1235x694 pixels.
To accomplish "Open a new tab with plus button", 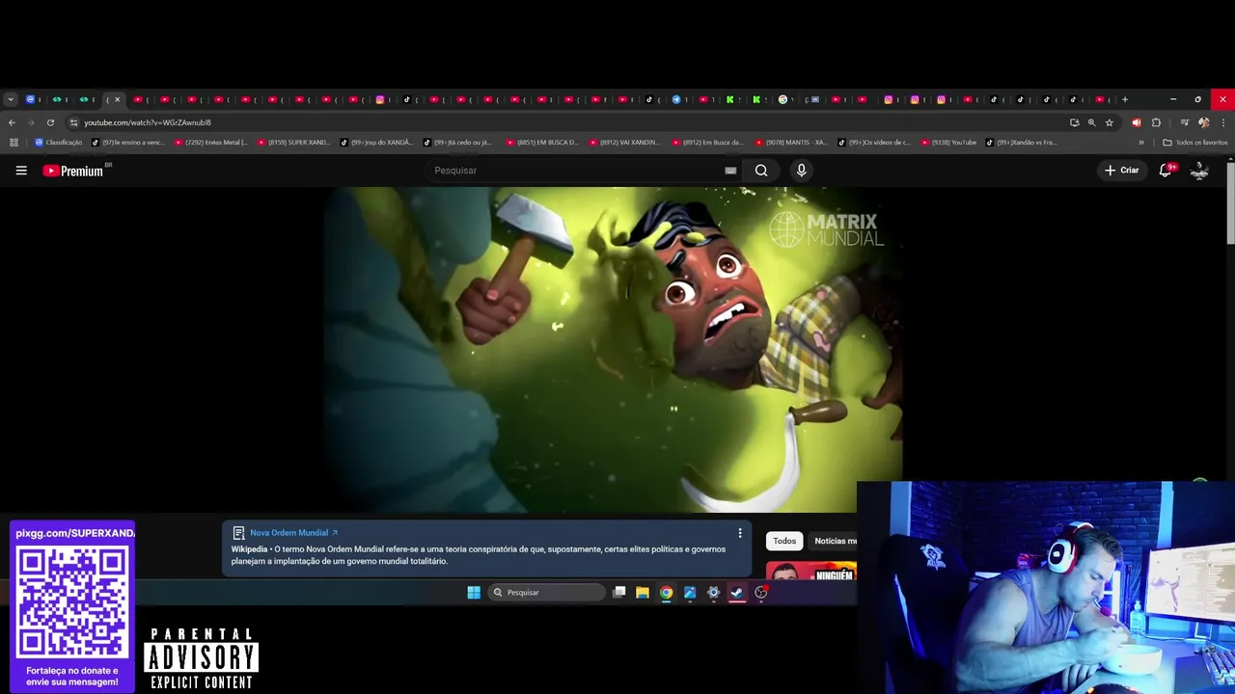I will [x=1124, y=99].
